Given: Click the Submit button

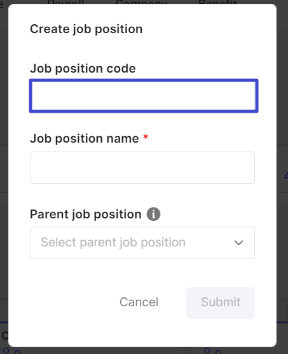Looking at the screenshot, I should click(x=221, y=303).
